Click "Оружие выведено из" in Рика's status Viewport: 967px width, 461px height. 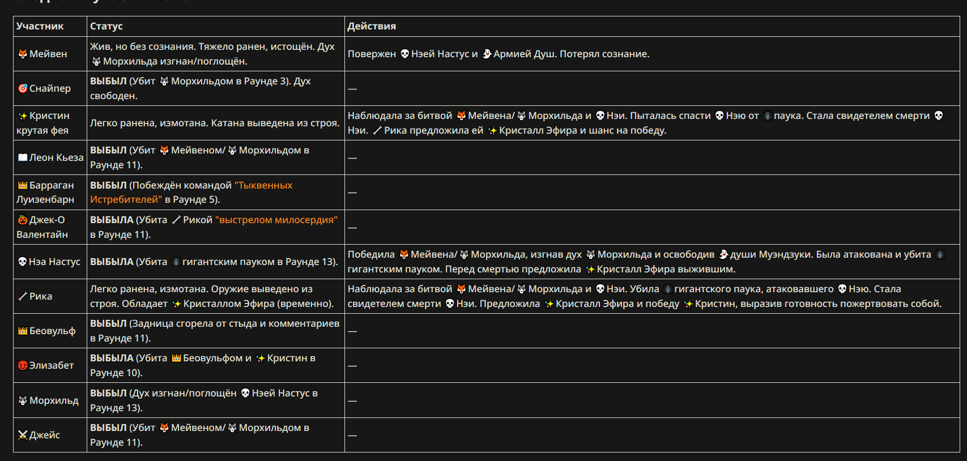(262, 289)
